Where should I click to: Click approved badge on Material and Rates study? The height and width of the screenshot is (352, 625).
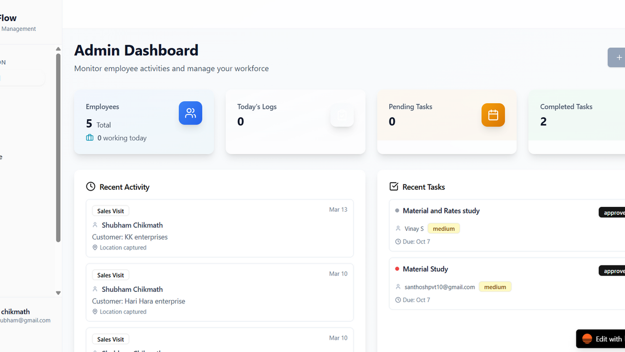click(x=612, y=213)
